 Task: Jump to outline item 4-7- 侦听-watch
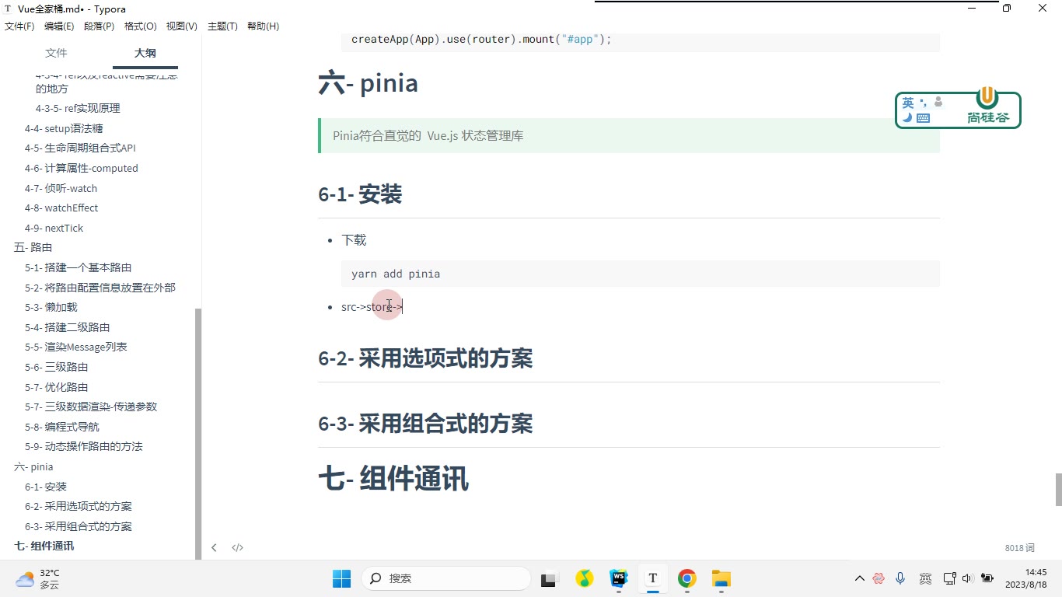click(x=61, y=188)
